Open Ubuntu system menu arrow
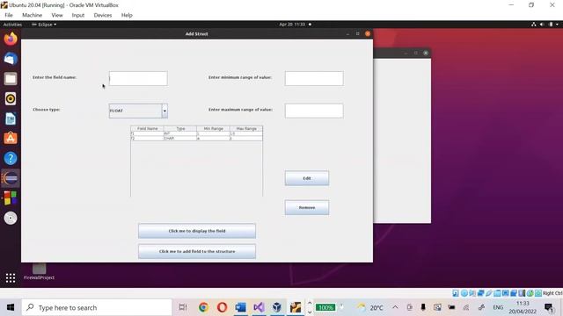The image size is (563, 316). pyautogui.click(x=557, y=25)
